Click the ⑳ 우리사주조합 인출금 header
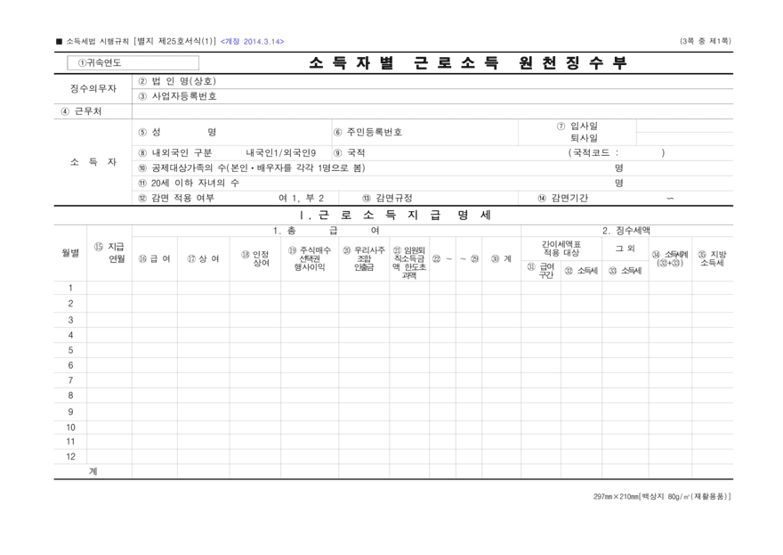 (x=364, y=258)
